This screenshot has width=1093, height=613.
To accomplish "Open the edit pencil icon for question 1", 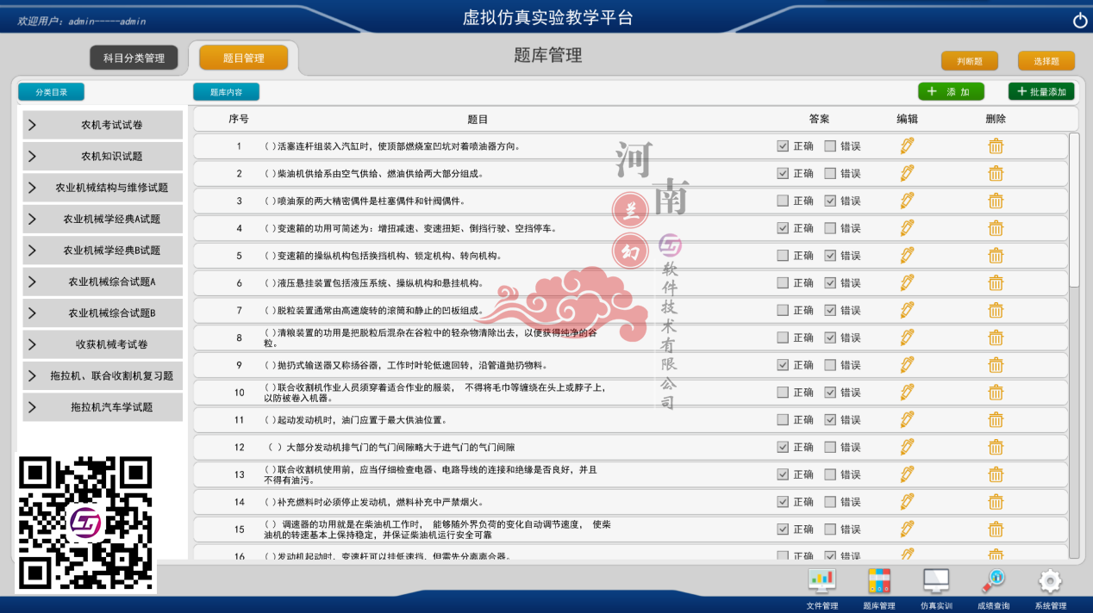I will coord(907,146).
